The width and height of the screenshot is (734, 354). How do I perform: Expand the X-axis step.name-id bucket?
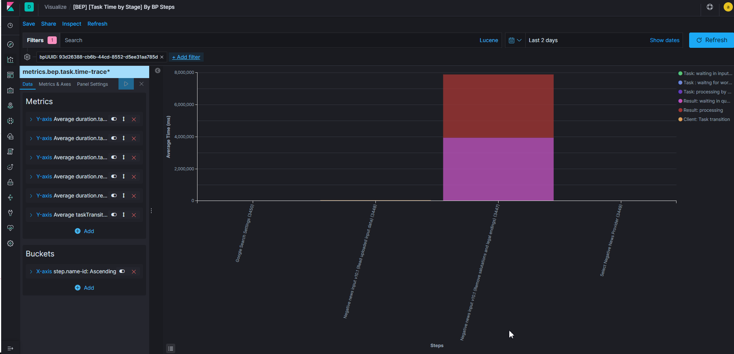tap(31, 272)
